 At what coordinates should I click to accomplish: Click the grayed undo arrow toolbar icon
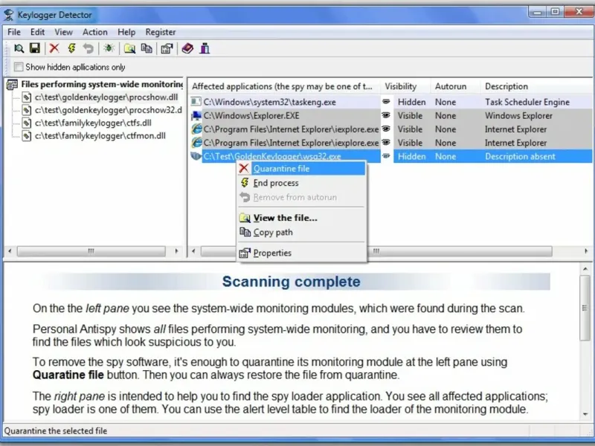point(88,48)
